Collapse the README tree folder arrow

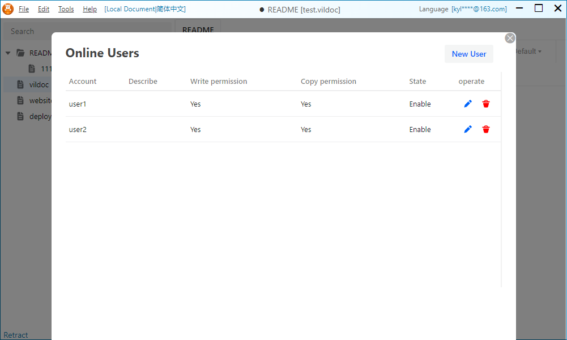(x=8, y=53)
